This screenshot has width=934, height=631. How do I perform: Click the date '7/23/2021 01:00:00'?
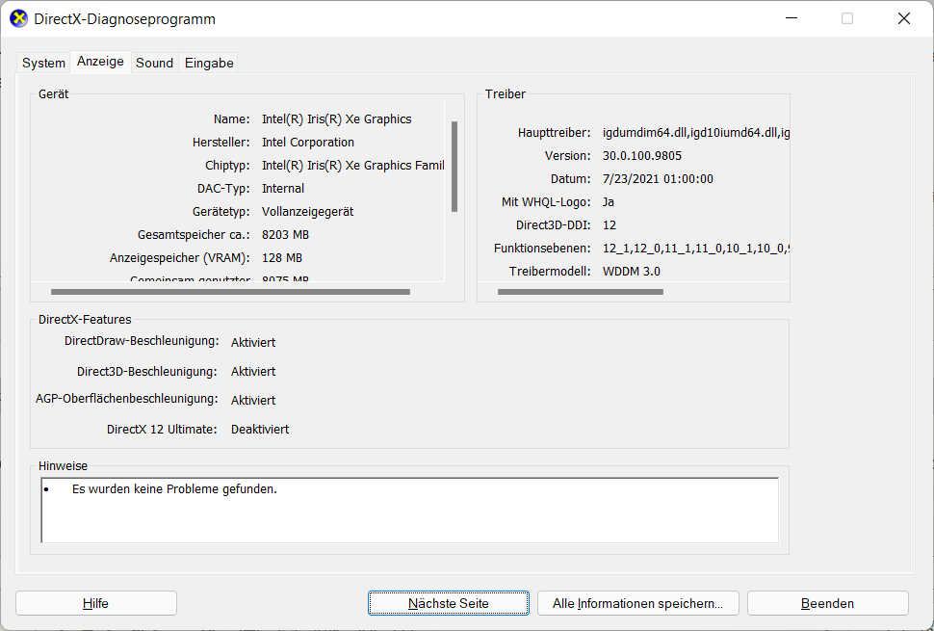coord(658,179)
